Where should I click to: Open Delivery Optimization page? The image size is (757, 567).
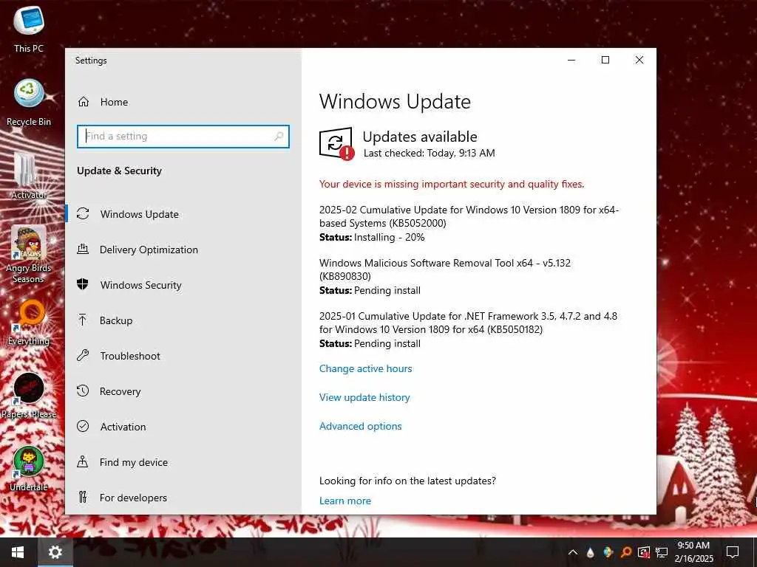point(183,250)
